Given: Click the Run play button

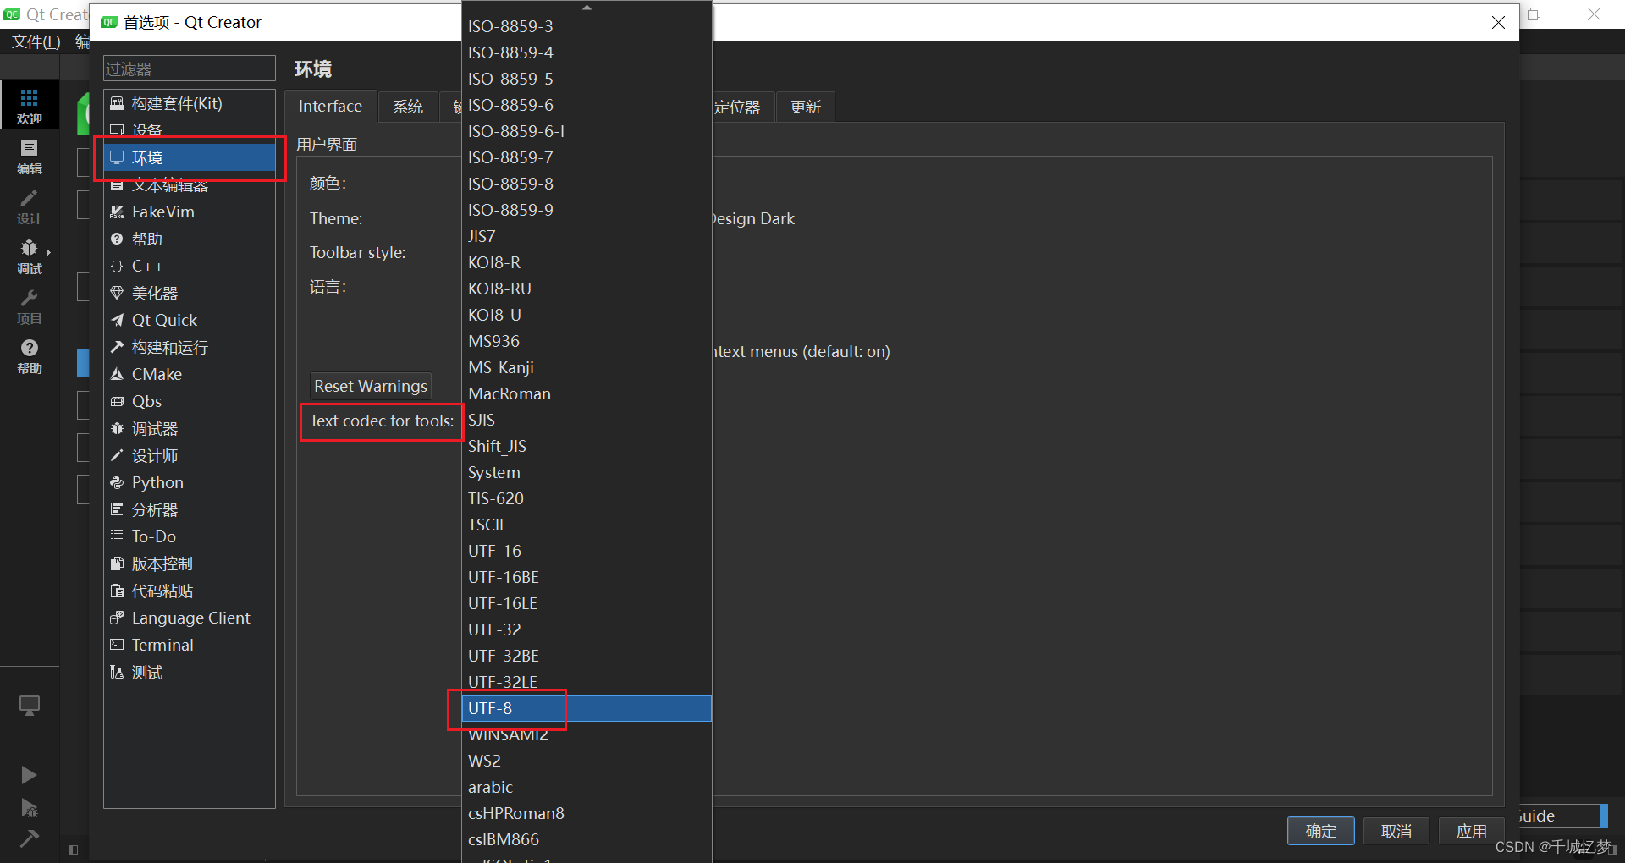Looking at the screenshot, I should (x=28, y=775).
